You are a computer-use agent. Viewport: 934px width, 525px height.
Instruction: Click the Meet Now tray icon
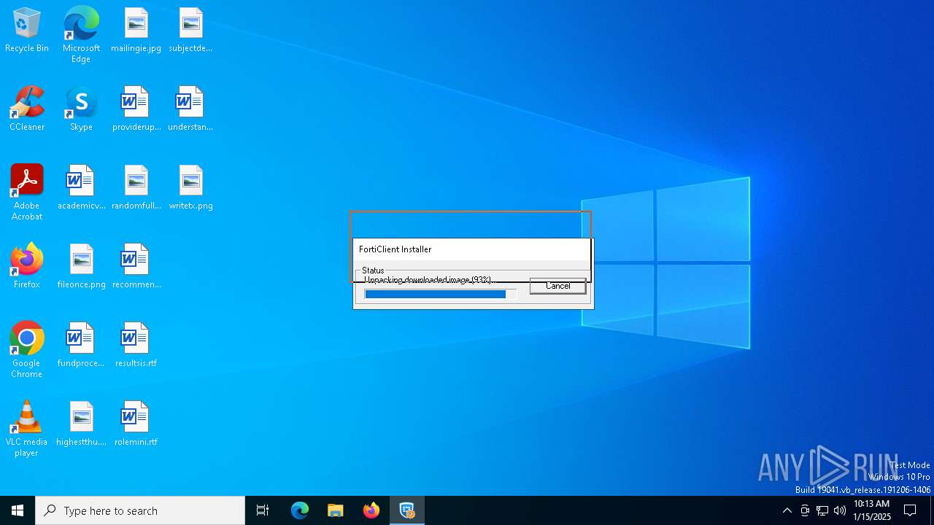805,510
